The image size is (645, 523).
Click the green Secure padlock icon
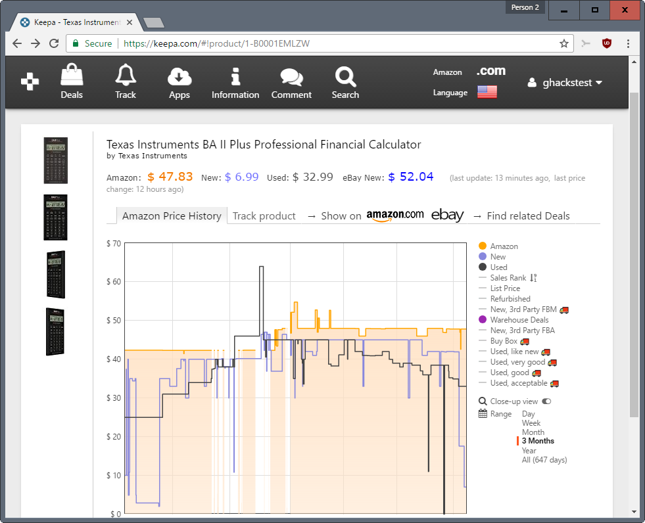(x=75, y=43)
